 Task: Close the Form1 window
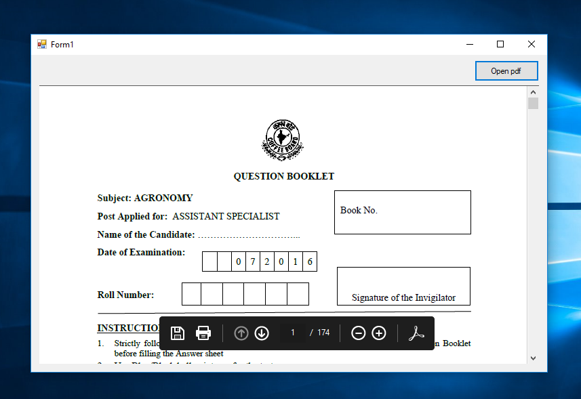pos(532,45)
